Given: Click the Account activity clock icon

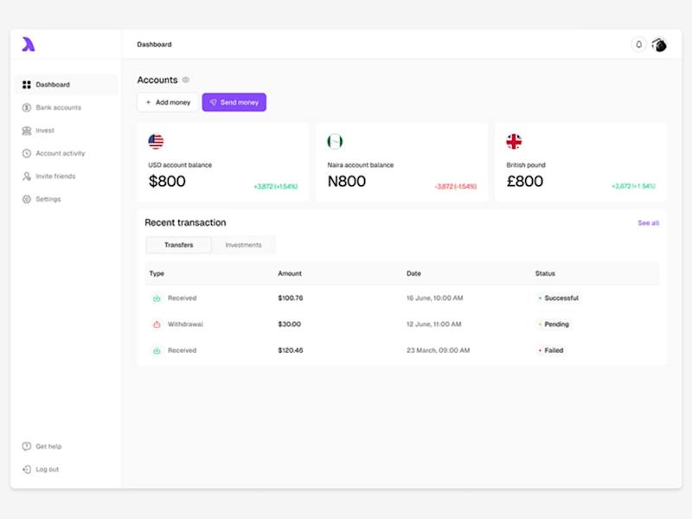Looking at the screenshot, I should pos(27,153).
